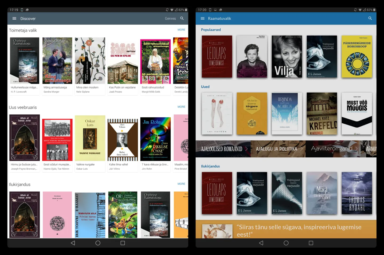Screen dimensions: 384x255
Task: Tap Android home button on right screen
Action: click(286, 243)
